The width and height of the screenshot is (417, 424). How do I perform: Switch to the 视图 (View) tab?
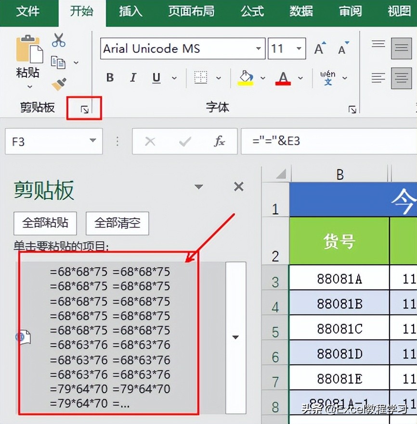tap(399, 12)
